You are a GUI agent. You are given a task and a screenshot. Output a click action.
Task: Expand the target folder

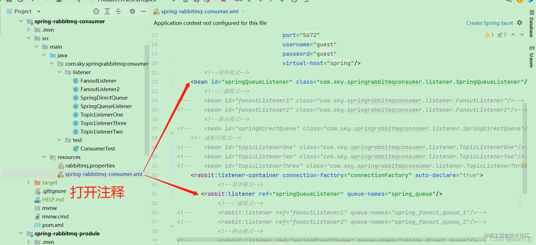28,182
